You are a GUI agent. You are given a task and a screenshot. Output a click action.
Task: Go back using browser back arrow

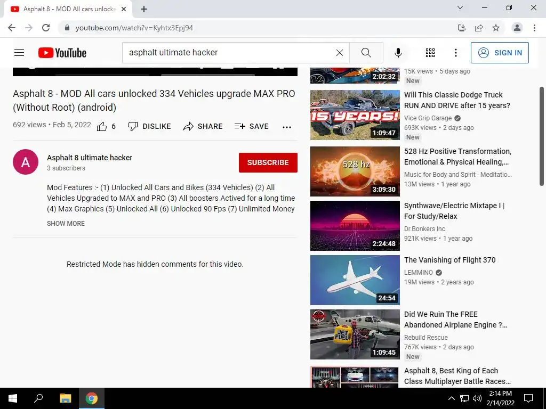click(x=12, y=28)
